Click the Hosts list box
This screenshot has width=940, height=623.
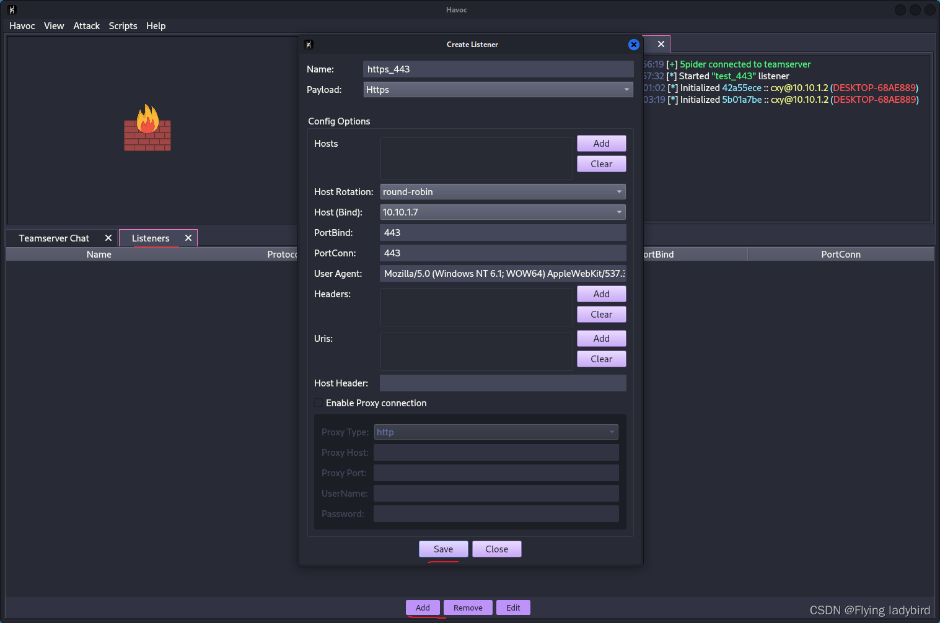click(x=477, y=159)
